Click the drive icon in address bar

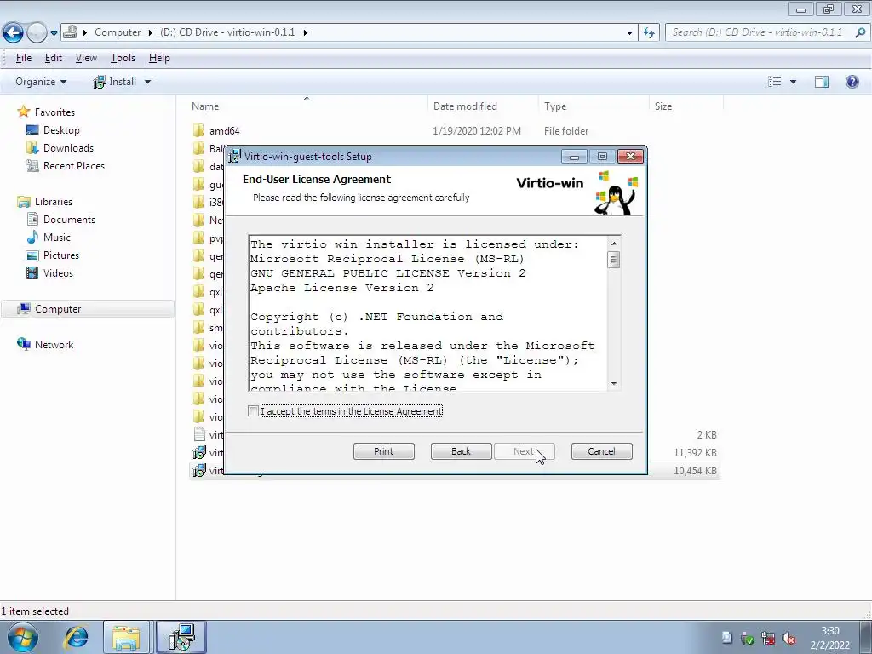pyautogui.click(x=70, y=32)
